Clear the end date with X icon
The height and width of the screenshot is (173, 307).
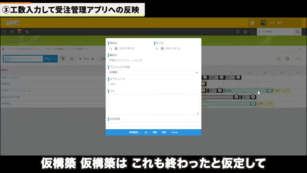click(162, 49)
